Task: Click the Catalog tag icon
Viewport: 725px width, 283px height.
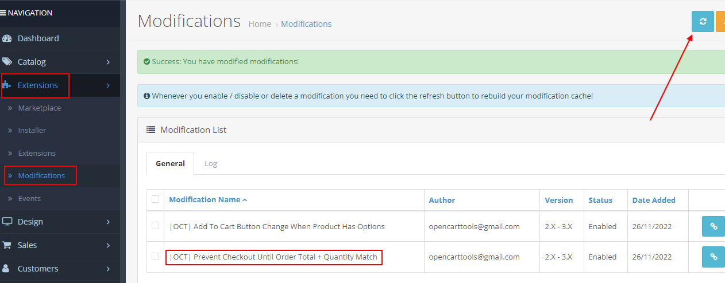Action: point(7,62)
